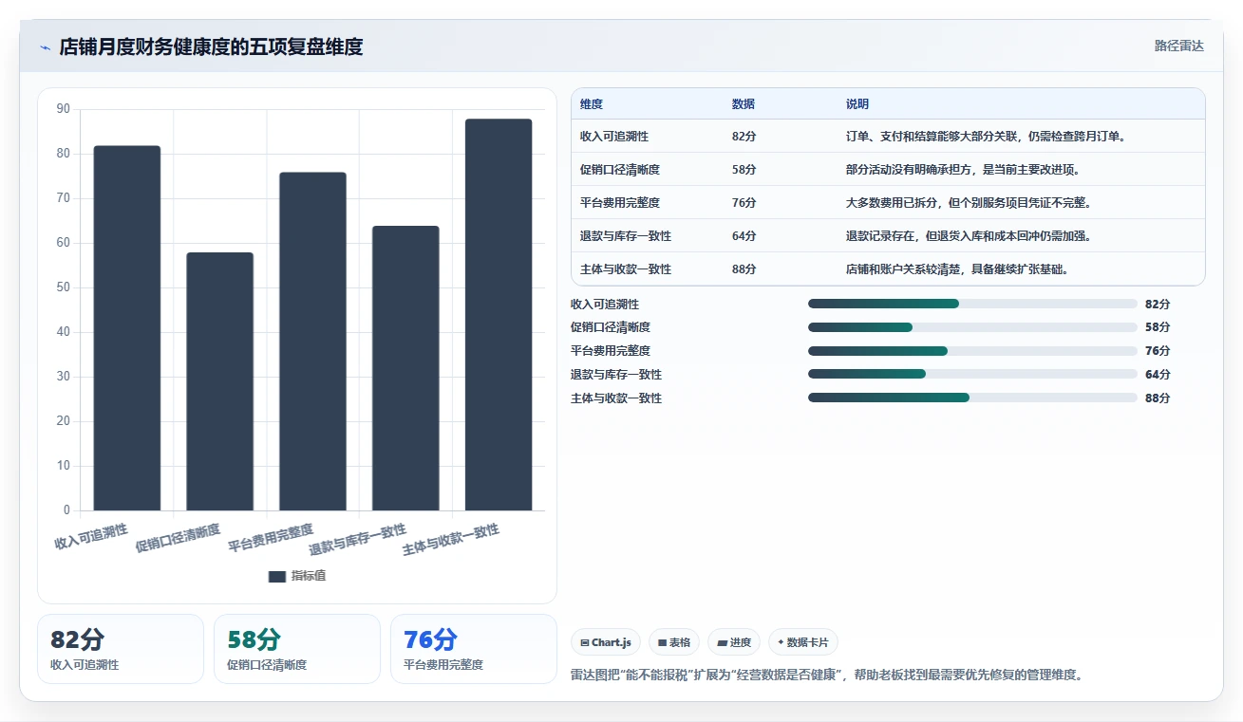
Task: Click the 促销口径清晰度 progress bar
Action: click(x=972, y=327)
